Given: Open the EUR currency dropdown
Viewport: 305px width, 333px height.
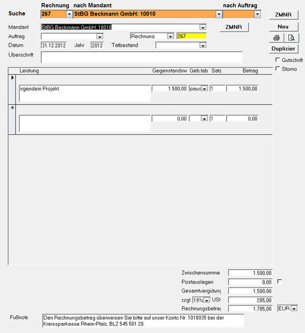Looking at the screenshot, I should point(294,309).
